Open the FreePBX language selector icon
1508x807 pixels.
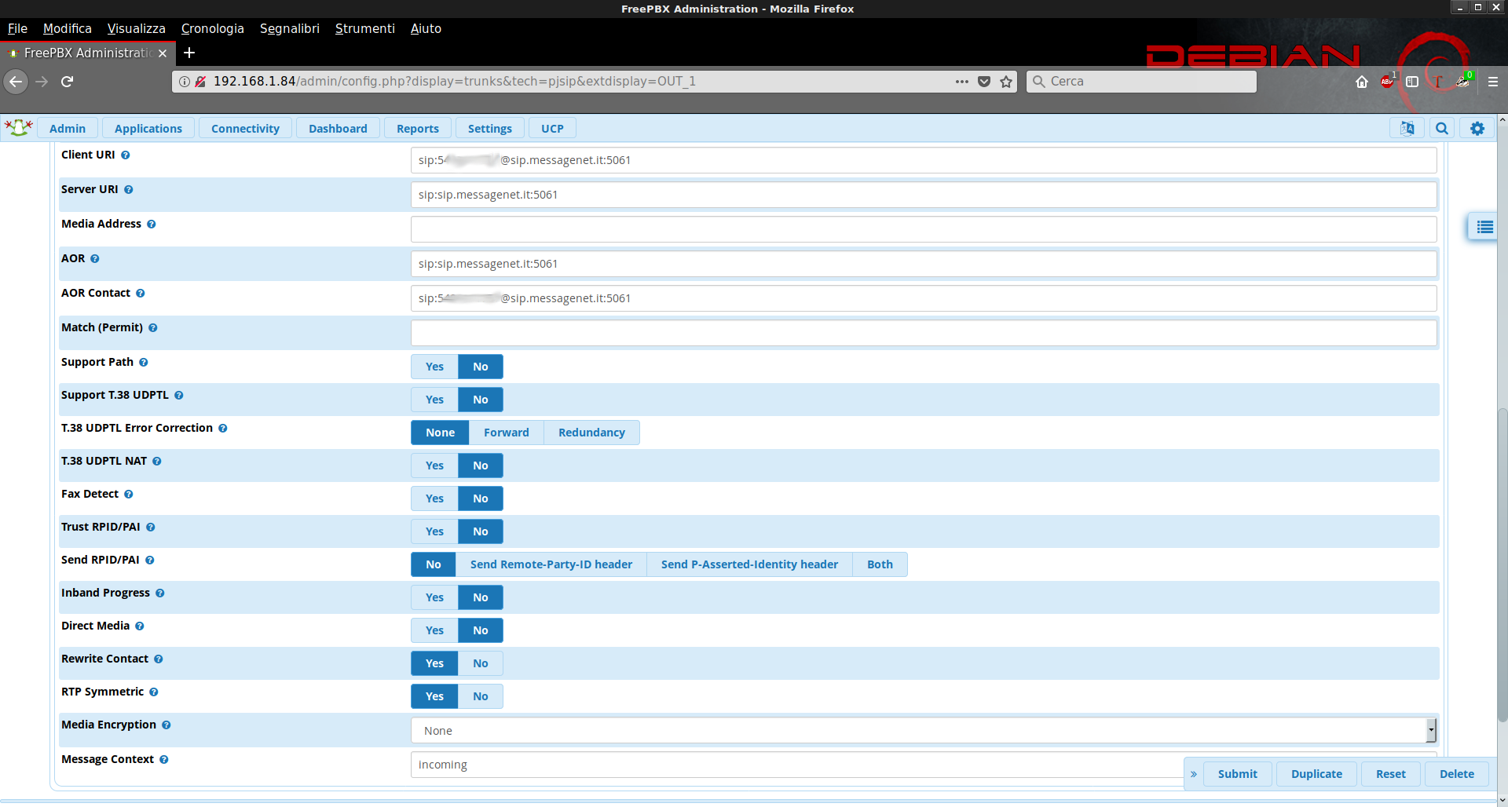[1407, 128]
